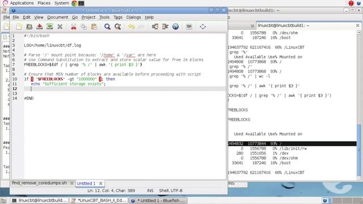This screenshot has height=204, width=363.
Task: Open the terminal launcher in the top panel
Action: 81,3
